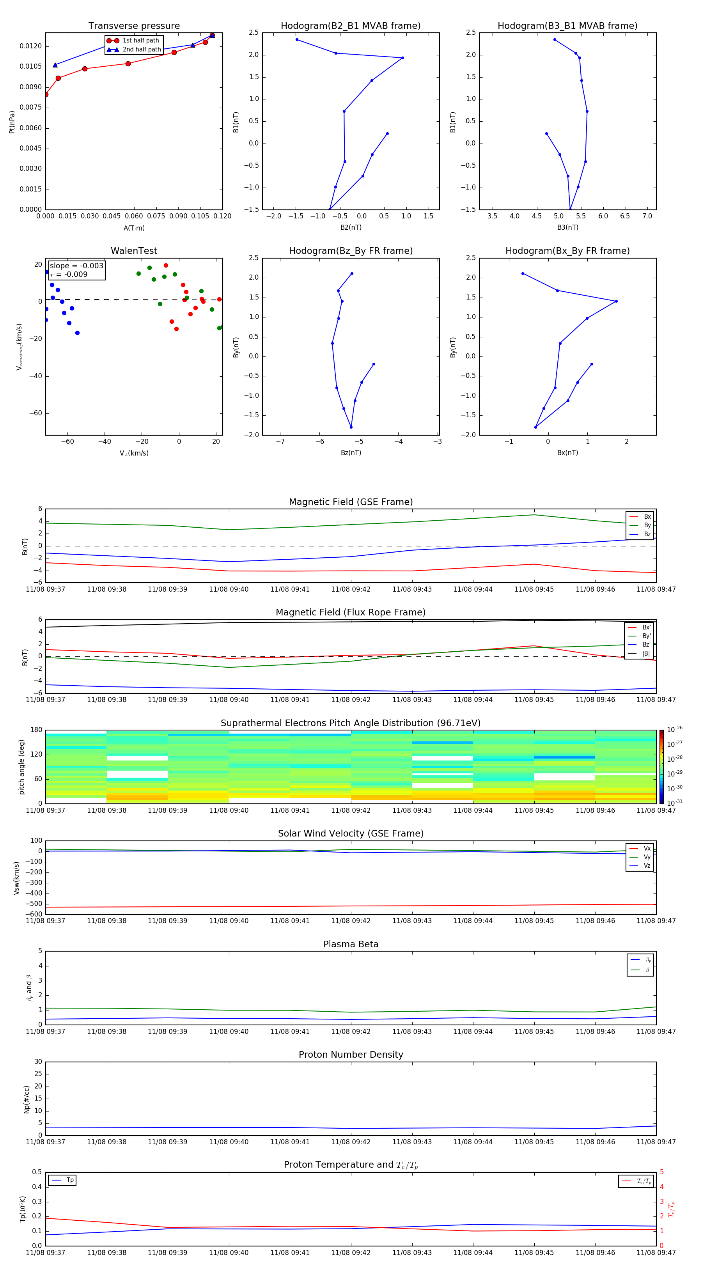
Task: Click the 'Bz(nT)' x-axis label
Action: pyautogui.click(x=351, y=453)
